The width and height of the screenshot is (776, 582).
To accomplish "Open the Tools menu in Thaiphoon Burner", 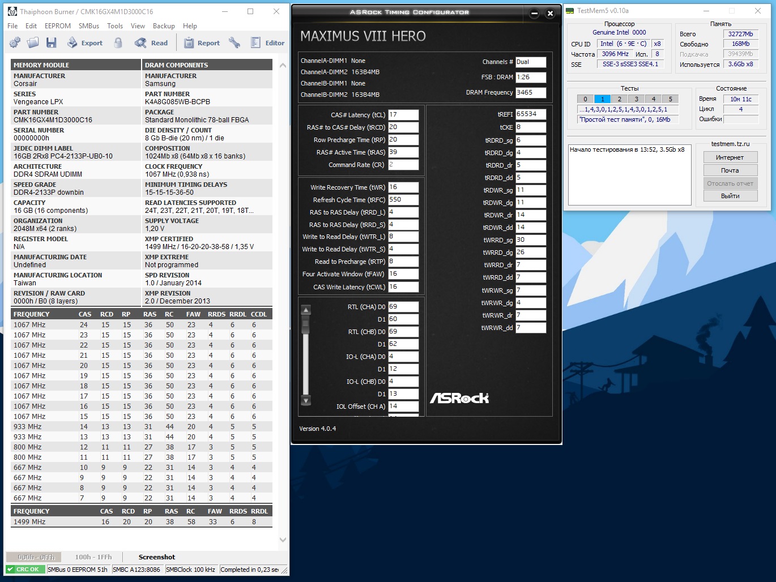I will (x=115, y=26).
